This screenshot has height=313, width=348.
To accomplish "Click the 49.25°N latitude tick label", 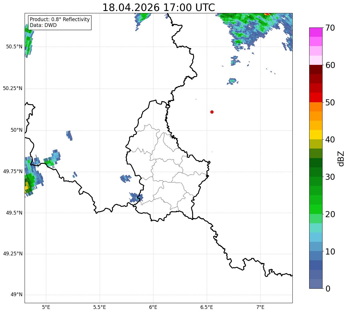I will coord(13,254).
